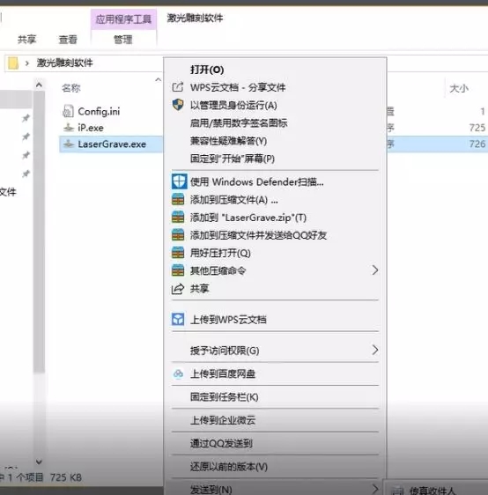The height and width of the screenshot is (495, 488).
Task: Click the archive icon beside 其他压缩命令
Action: tap(178, 270)
